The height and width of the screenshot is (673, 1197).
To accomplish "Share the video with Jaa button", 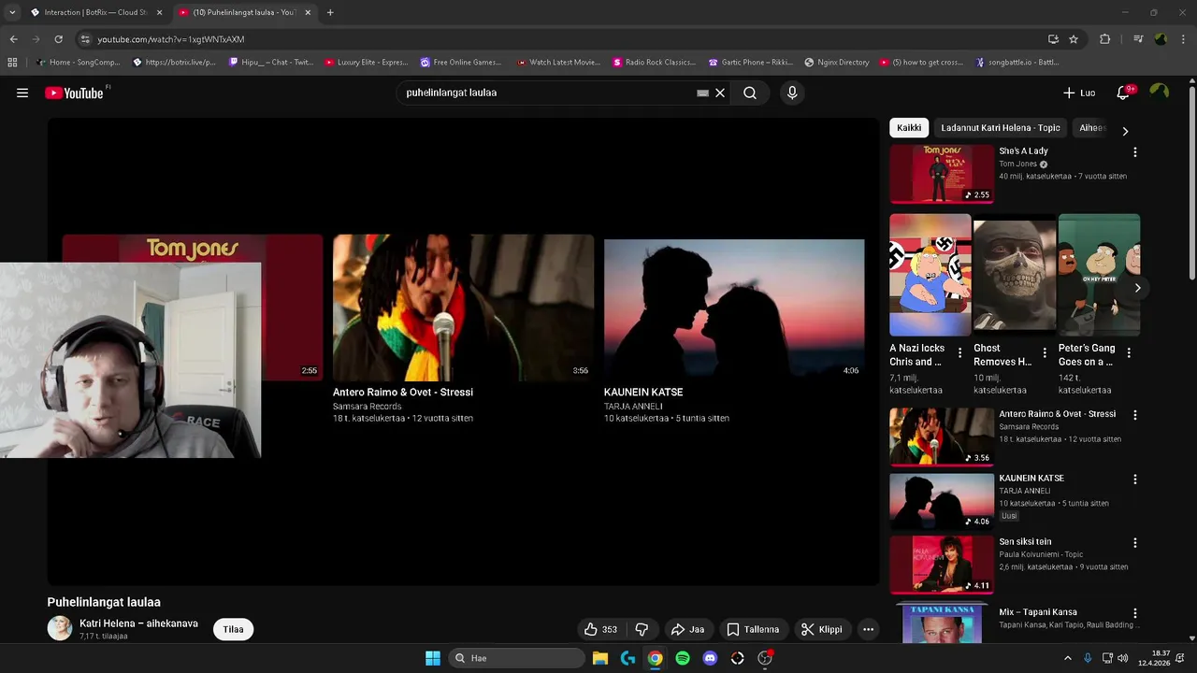I will point(687,629).
